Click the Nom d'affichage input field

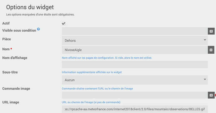(x=135, y=65)
